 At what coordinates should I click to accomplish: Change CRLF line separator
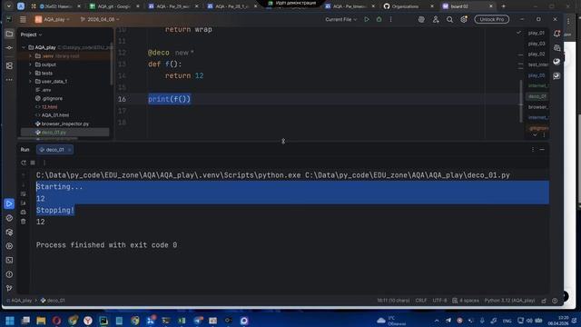(421, 301)
